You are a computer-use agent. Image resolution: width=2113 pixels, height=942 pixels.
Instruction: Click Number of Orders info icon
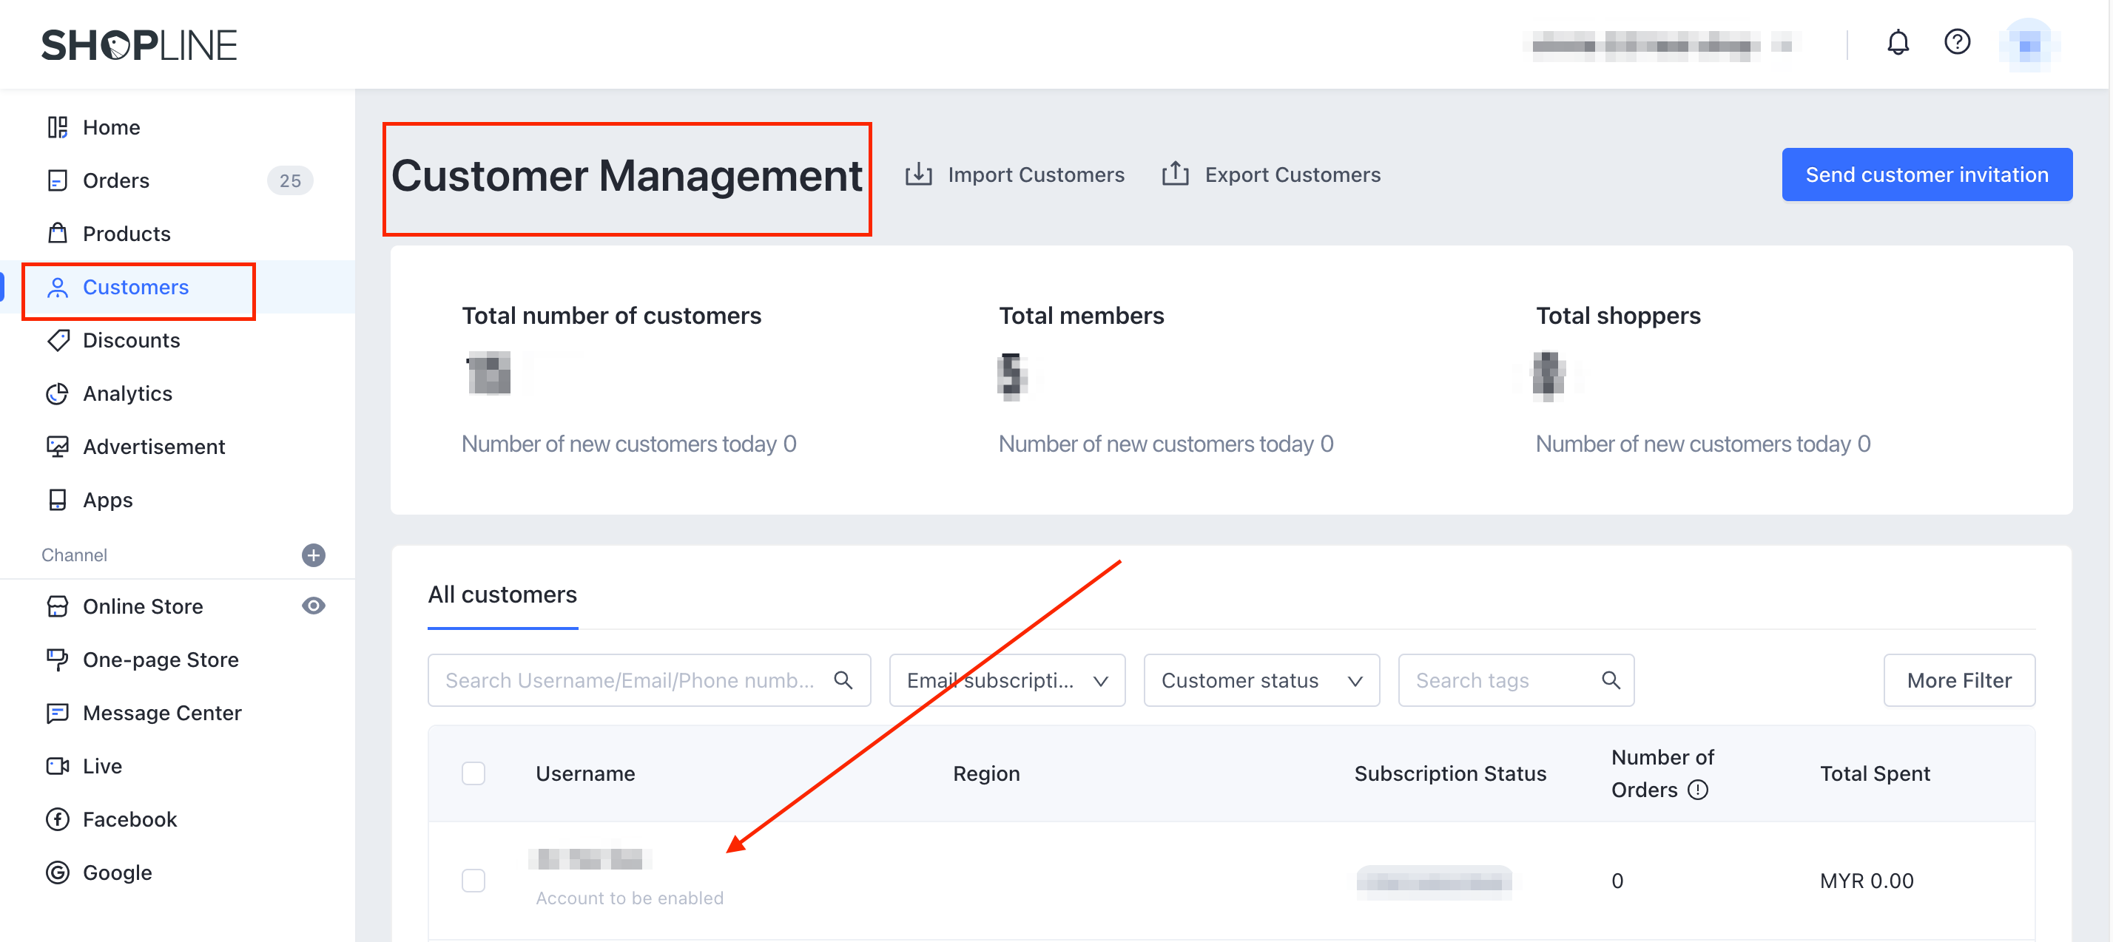click(1698, 790)
